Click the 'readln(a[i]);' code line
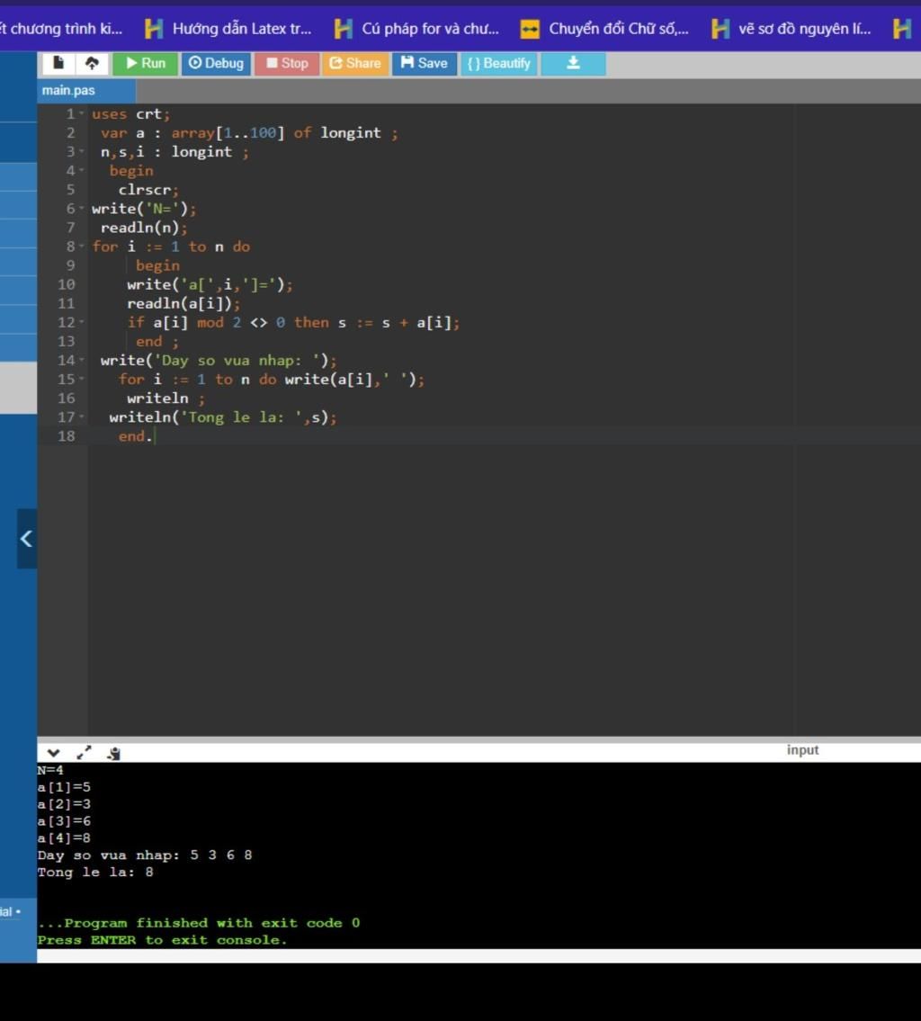 (x=183, y=303)
